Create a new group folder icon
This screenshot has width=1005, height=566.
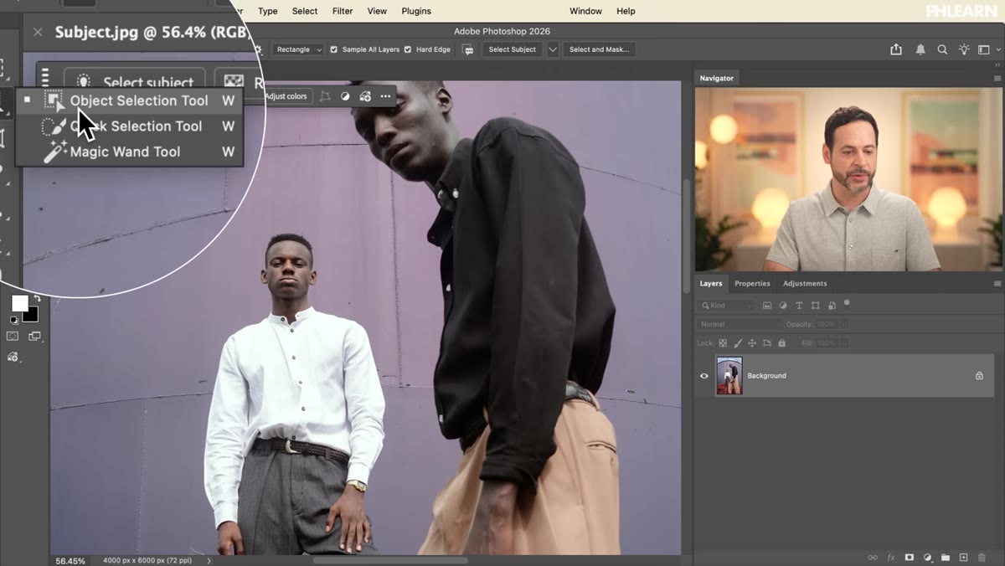[x=946, y=557]
